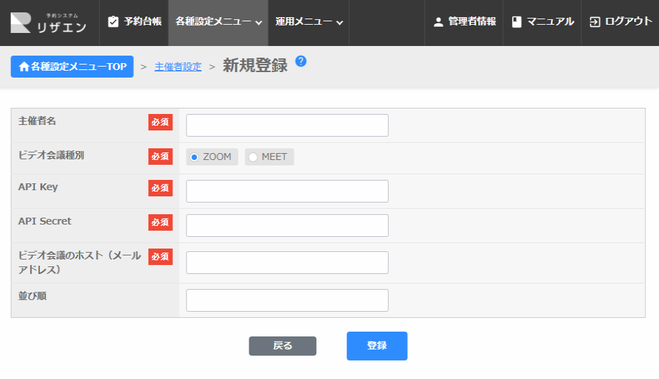Expand the 各種設定メニュー dropdown chevron

pos(259,23)
